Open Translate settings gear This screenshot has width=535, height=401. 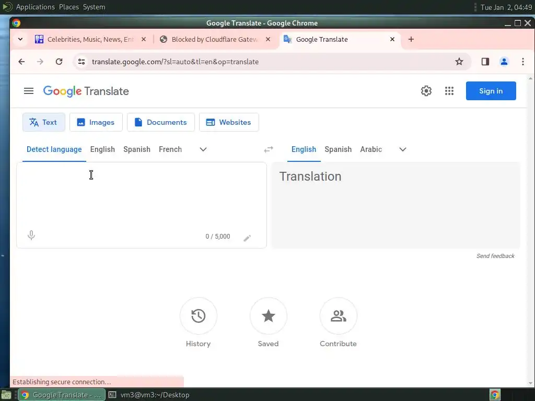(426, 91)
